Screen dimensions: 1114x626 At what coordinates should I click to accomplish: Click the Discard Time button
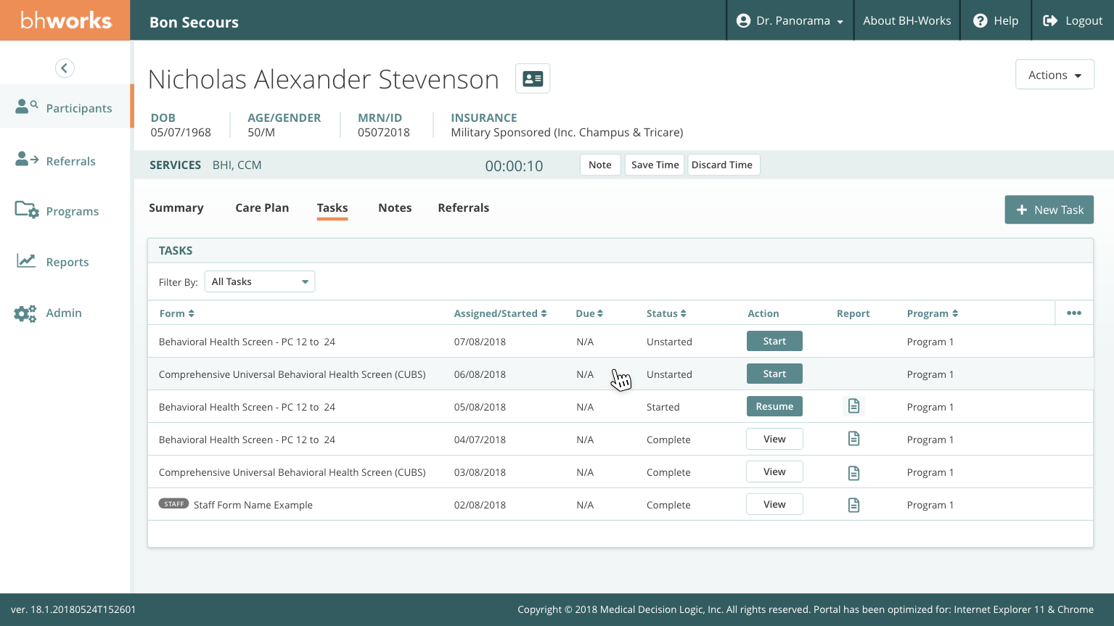(x=722, y=165)
